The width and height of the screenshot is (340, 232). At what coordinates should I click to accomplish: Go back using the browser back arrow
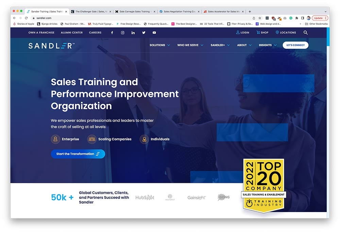14,18
